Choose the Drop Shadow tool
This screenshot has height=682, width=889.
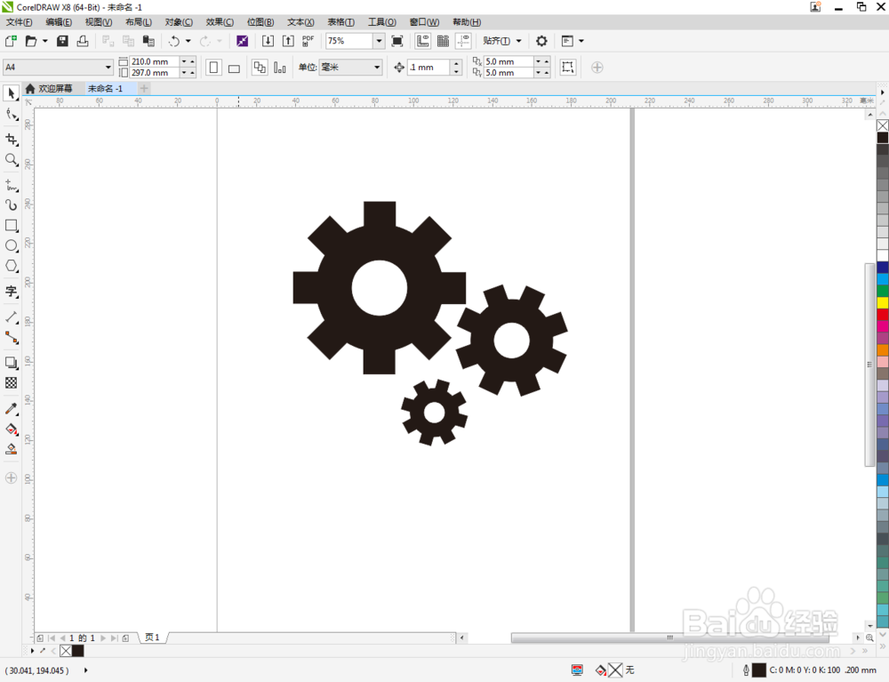click(12, 363)
